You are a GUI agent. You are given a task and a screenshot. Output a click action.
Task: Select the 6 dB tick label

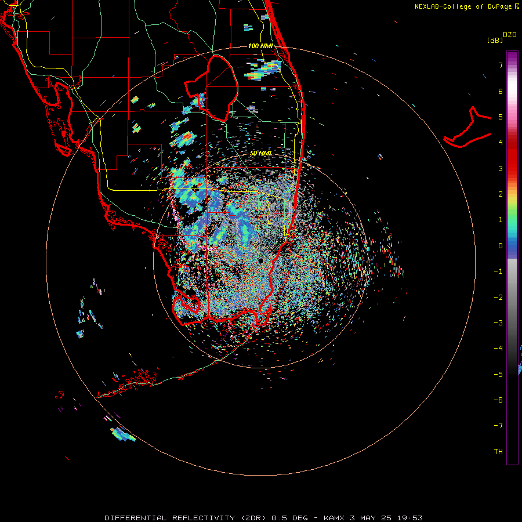coord(501,91)
